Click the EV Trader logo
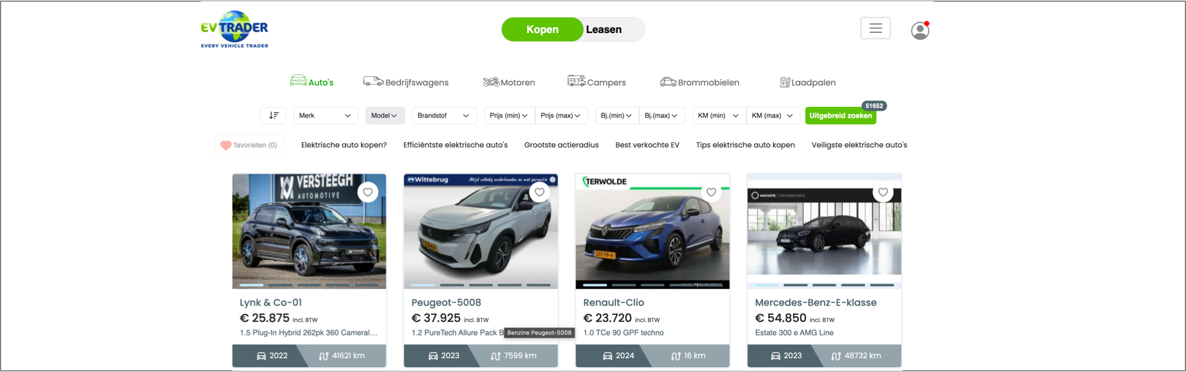Screen dimensions: 1186x372 (234, 29)
